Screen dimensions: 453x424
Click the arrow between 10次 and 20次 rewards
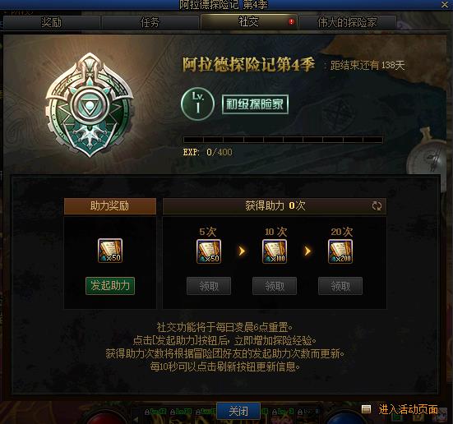pos(307,251)
